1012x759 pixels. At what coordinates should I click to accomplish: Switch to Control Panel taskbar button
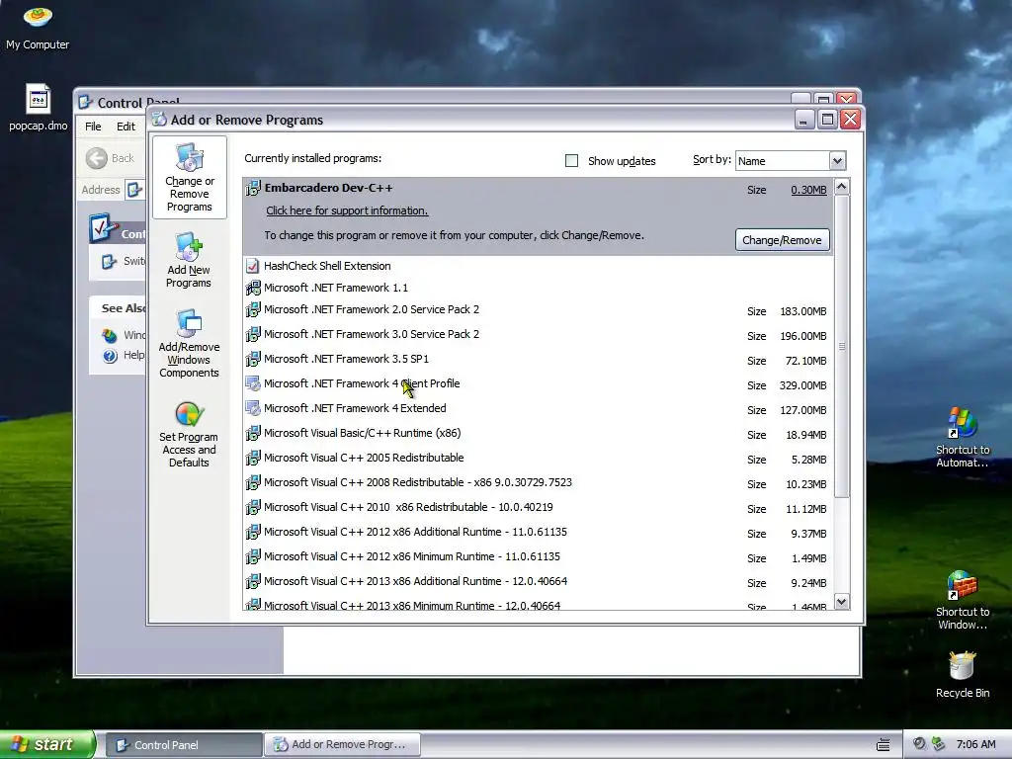point(183,745)
